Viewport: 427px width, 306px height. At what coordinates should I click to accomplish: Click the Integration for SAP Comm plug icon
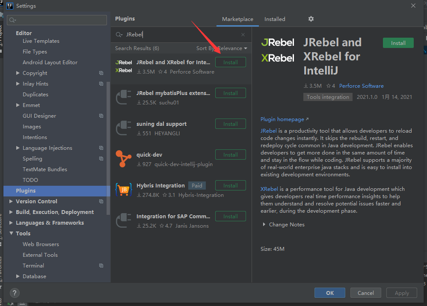click(x=124, y=220)
